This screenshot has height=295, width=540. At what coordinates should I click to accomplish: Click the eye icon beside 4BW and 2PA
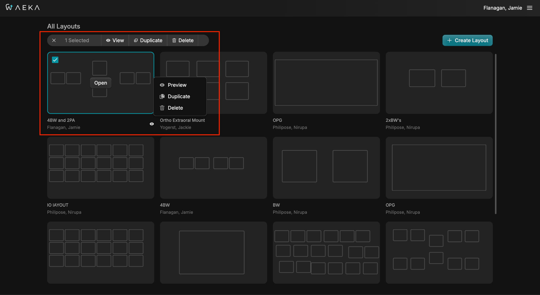coord(152,124)
